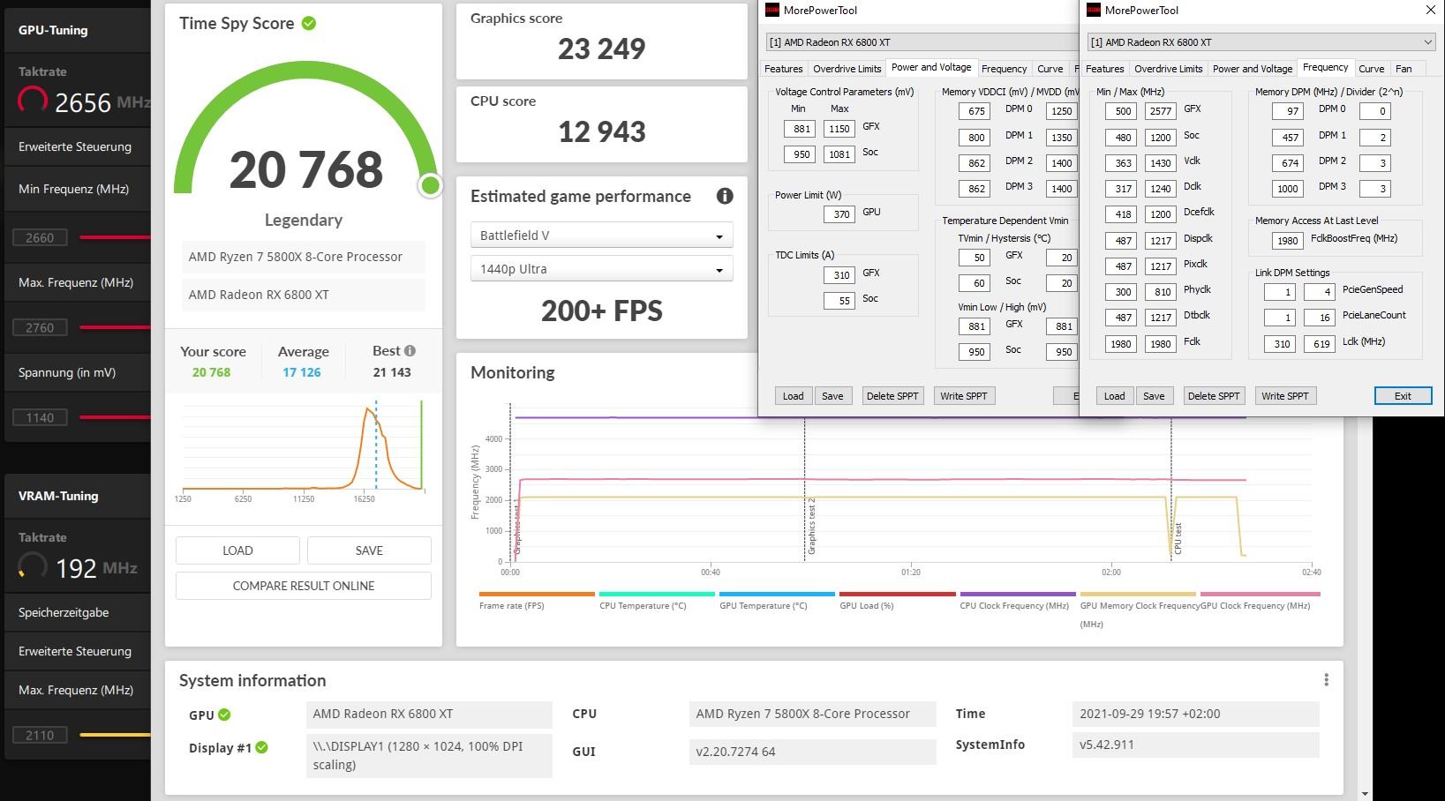Click VRAM Max. Frequenz value box 2110
Viewport: 1445px width, 801px height.
coord(40,735)
